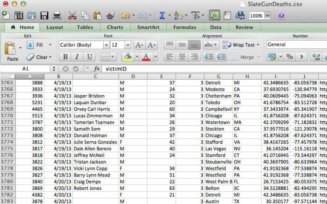This screenshot has width=327, height=204.
Task: Click the Paste button
Action: click(12, 51)
